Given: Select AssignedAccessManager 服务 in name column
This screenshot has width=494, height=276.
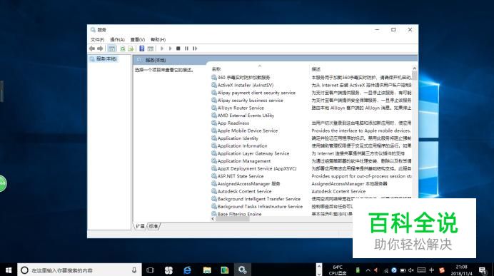Looking at the screenshot, I should 246,184.
